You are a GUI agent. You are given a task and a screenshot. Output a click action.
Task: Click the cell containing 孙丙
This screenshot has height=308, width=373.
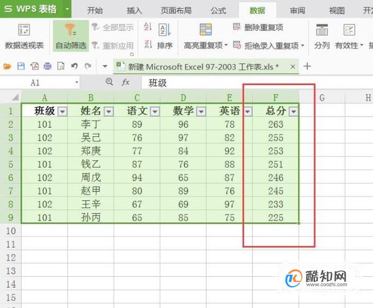coord(91,217)
